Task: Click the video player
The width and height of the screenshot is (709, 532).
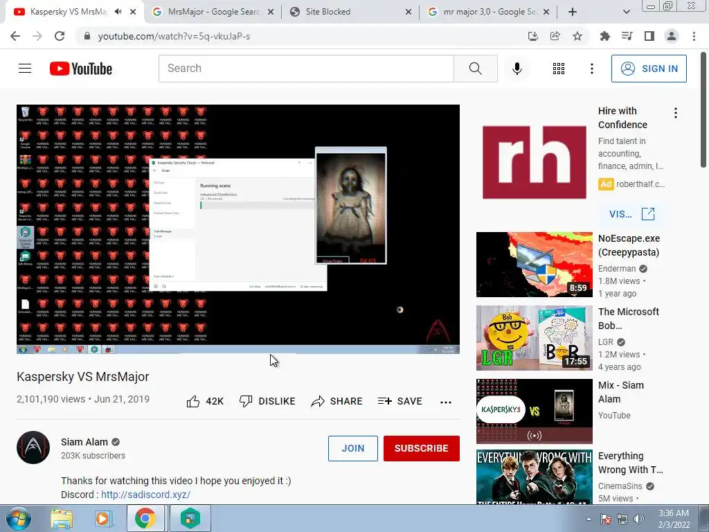Action: tap(238, 229)
